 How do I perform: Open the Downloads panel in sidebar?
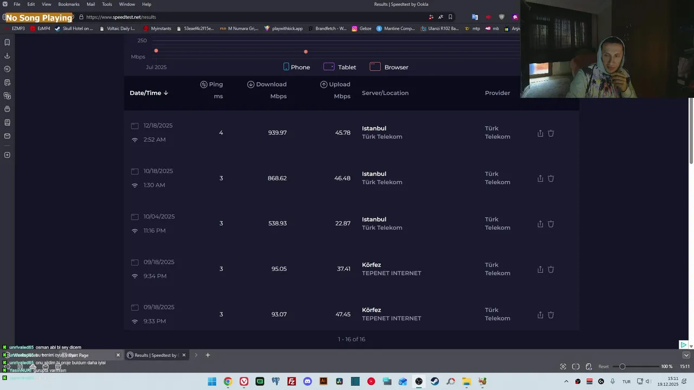pos(7,56)
